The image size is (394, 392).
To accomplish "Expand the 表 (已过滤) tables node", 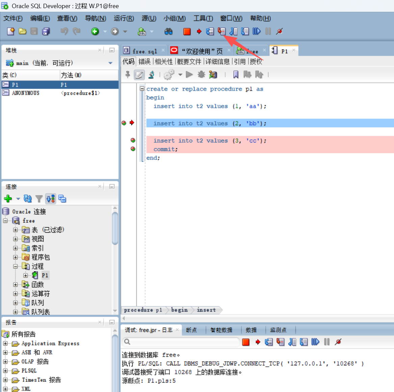I will point(16,230).
